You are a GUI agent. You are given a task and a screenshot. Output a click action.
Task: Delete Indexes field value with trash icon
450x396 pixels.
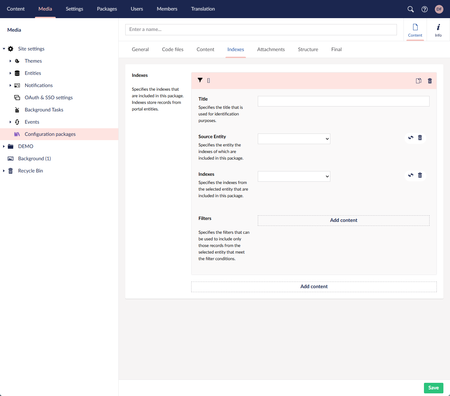[x=420, y=175]
